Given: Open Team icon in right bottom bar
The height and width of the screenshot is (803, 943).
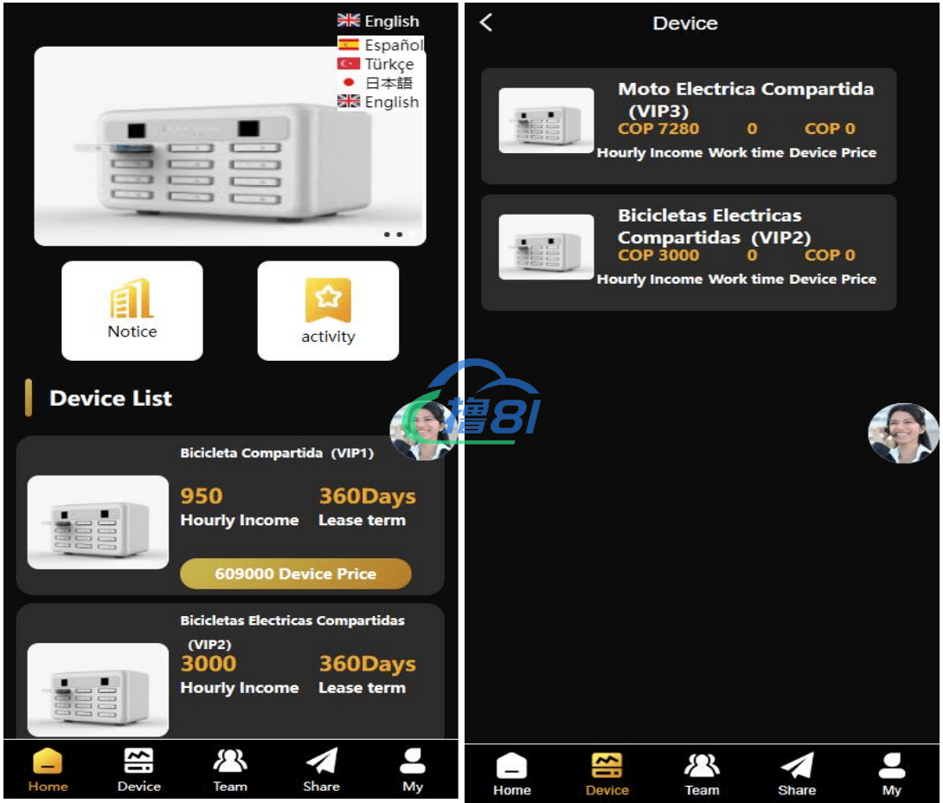Looking at the screenshot, I should click(702, 767).
